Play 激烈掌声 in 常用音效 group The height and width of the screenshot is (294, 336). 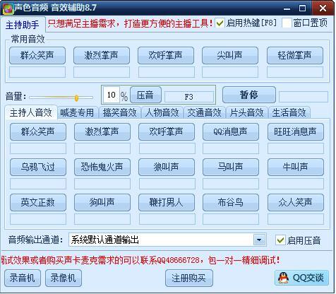102,56
